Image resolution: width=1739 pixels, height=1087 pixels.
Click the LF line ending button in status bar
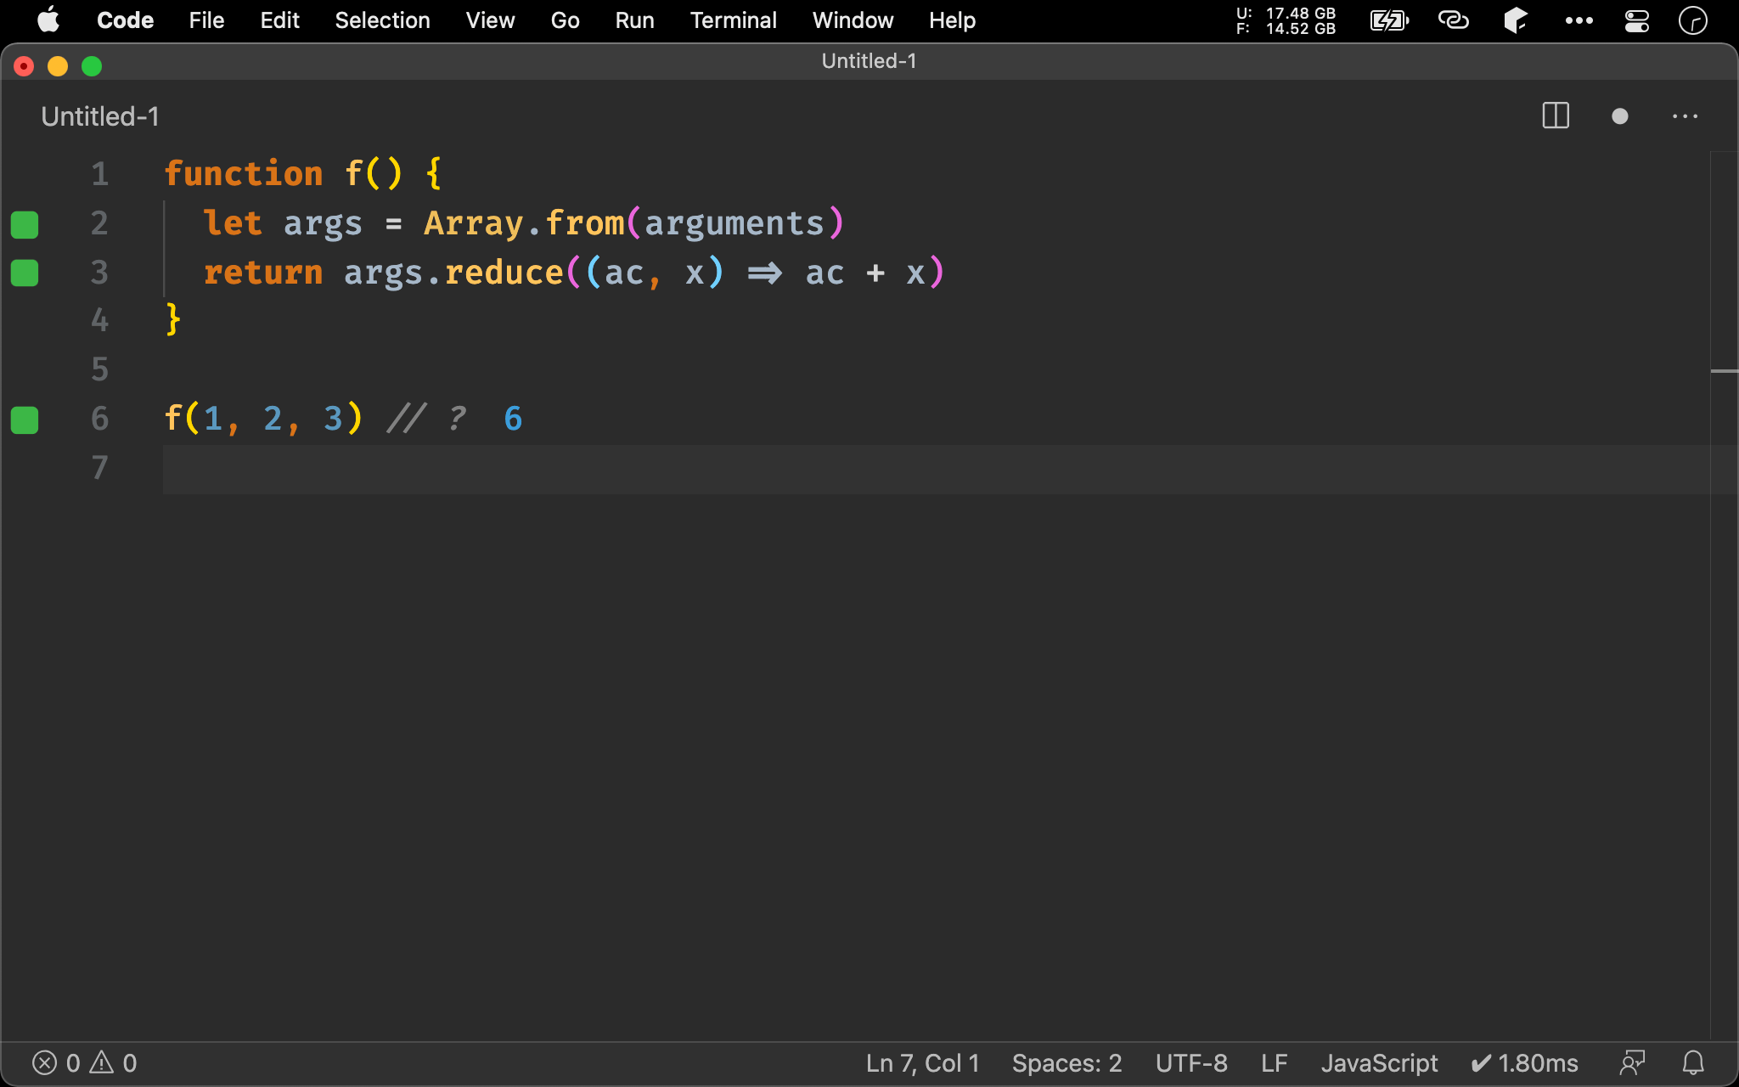(x=1275, y=1062)
